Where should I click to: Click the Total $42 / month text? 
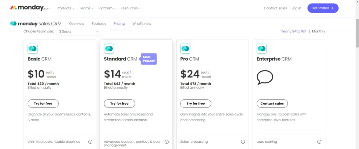[120, 84]
